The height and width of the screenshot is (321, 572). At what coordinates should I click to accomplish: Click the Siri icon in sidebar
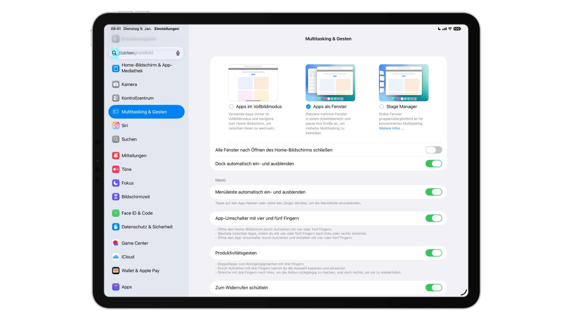(x=116, y=125)
